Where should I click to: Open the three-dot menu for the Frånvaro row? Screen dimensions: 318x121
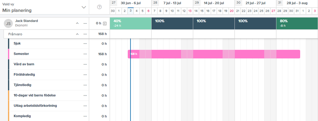tap(85, 34)
